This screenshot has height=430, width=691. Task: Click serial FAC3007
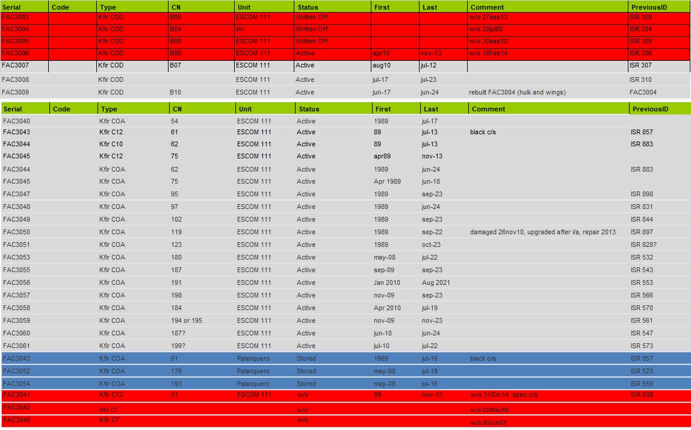(16, 65)
